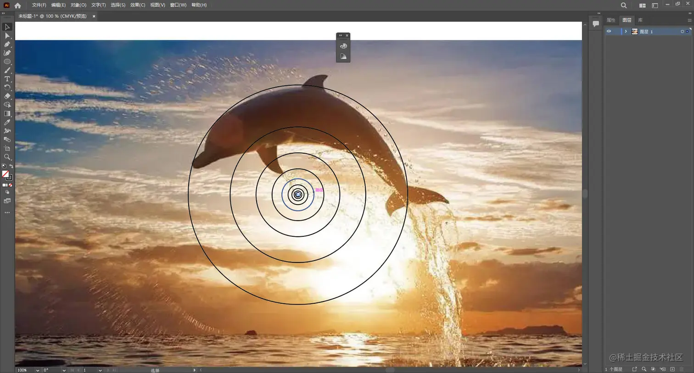Hide 图层 1 with the eye icon
This screenshot has height=373, width=694.
(609, 32)
